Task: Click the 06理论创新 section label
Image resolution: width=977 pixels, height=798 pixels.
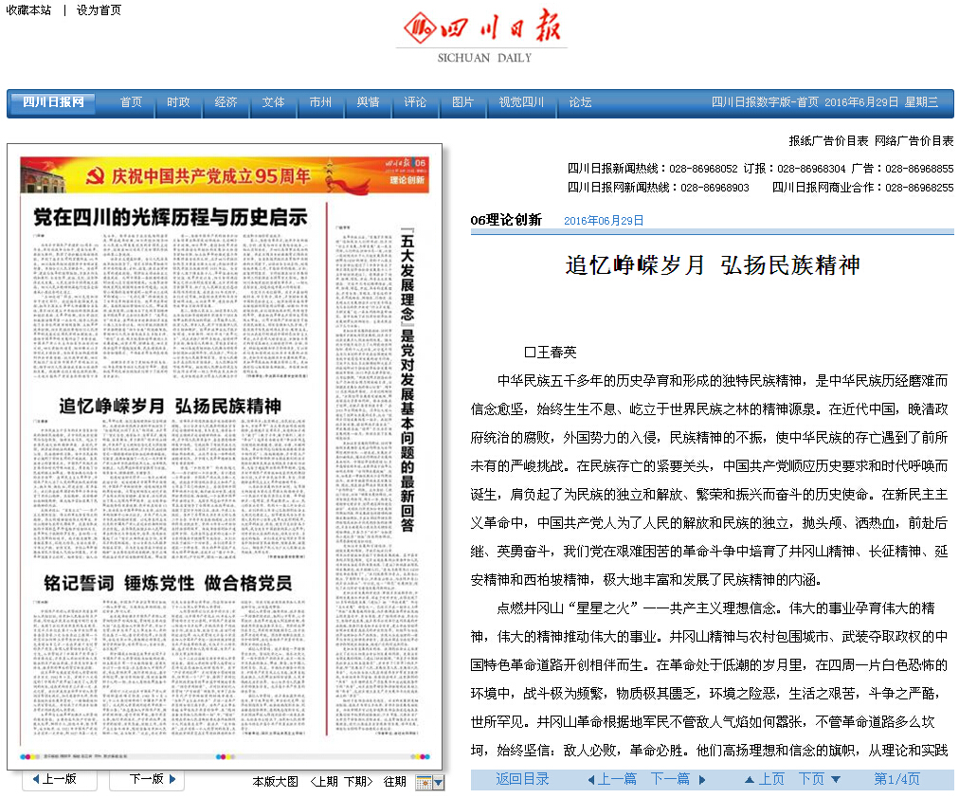Action: (506, 220)
